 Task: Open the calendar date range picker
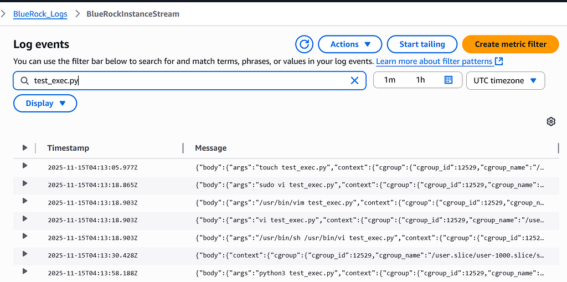[x=449, y=80]
